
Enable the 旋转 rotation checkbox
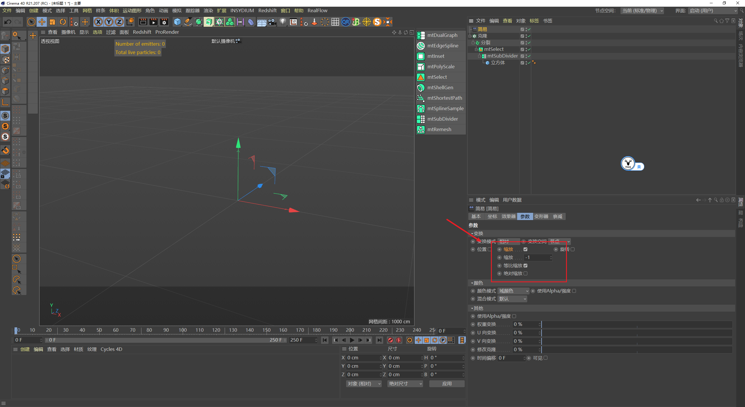coord(572,249)
